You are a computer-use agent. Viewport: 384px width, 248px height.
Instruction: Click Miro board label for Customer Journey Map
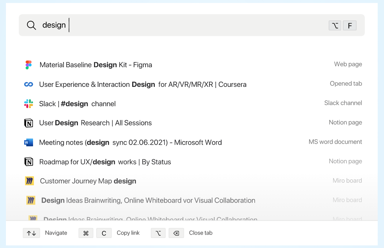(x=347, y=181)
